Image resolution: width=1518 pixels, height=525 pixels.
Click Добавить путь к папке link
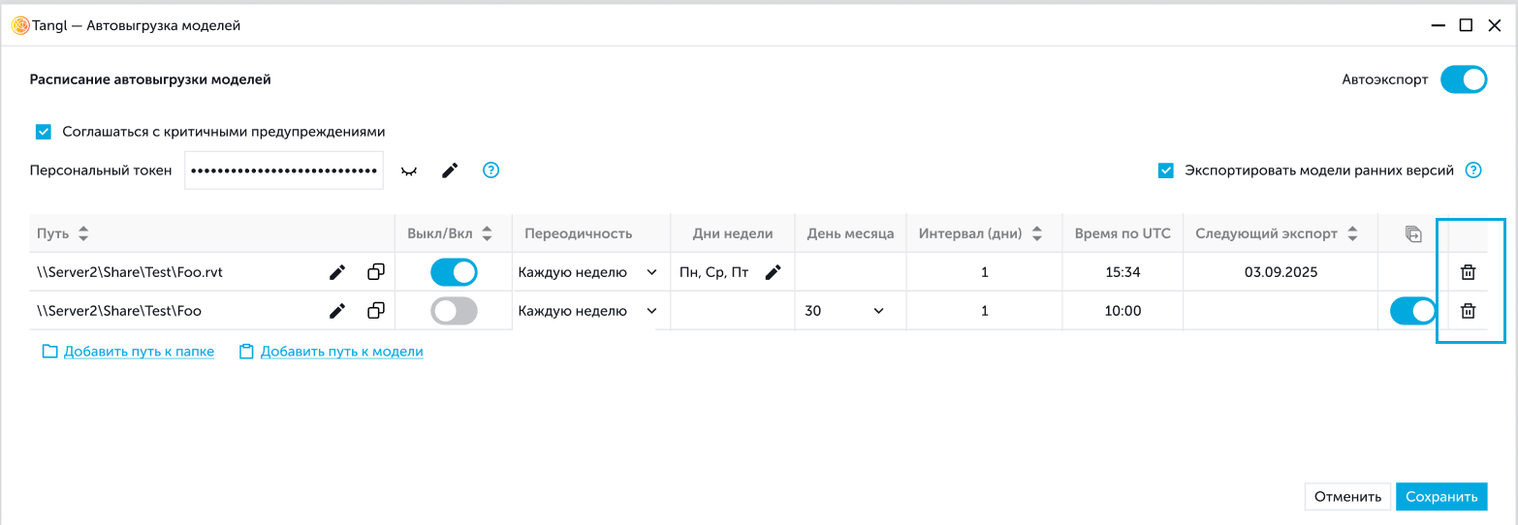click(x=139, y=352)
